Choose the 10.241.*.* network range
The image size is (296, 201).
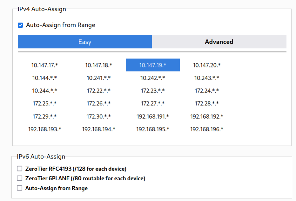[99, 78]
